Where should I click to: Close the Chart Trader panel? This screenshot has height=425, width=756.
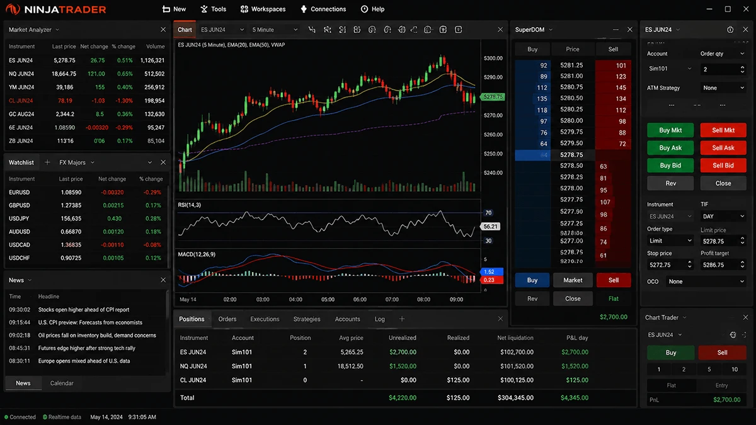point(745,317)
